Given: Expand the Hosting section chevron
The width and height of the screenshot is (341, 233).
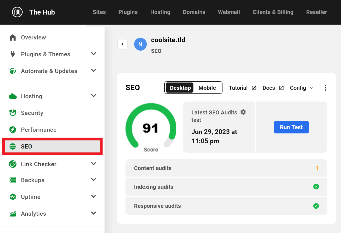Looking at the screenshot, I should (x=94, y=96).
